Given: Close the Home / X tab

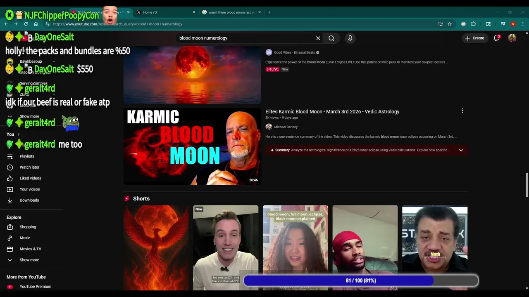Looking at the screenshot, I should click(194, 12).
